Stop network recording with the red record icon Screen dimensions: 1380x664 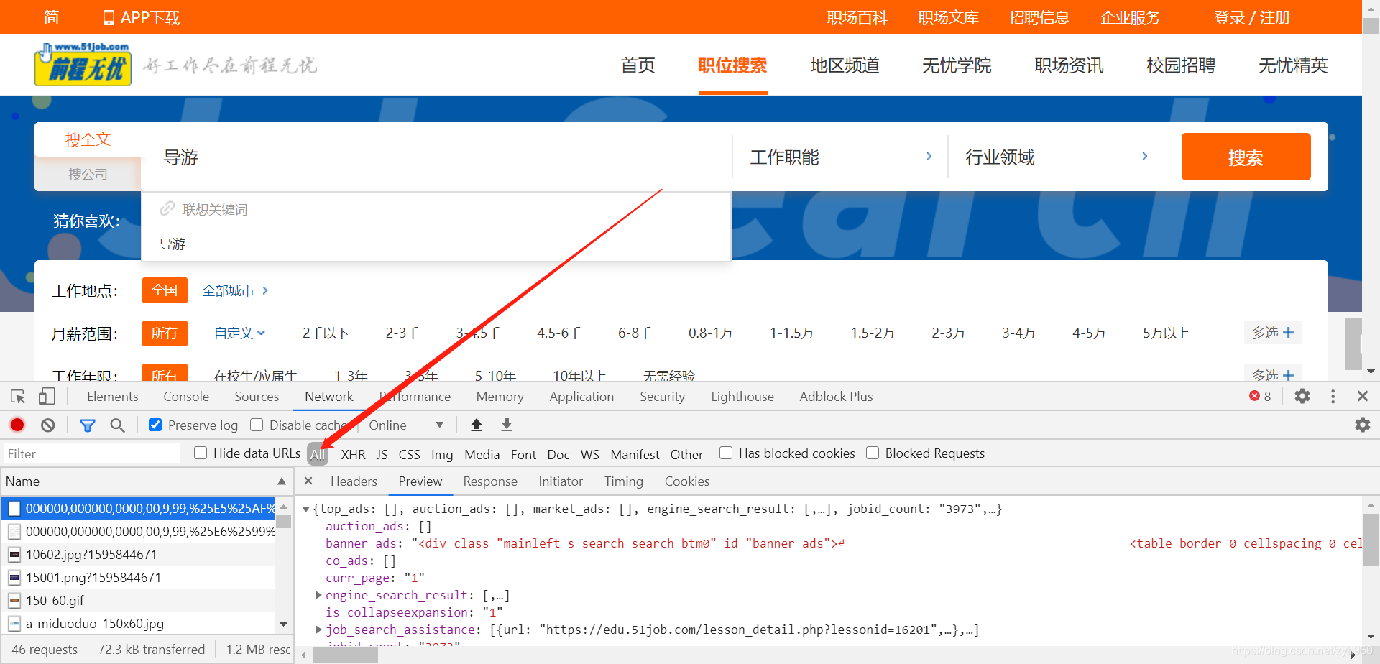pyautogui.click(x=17, y=425)
